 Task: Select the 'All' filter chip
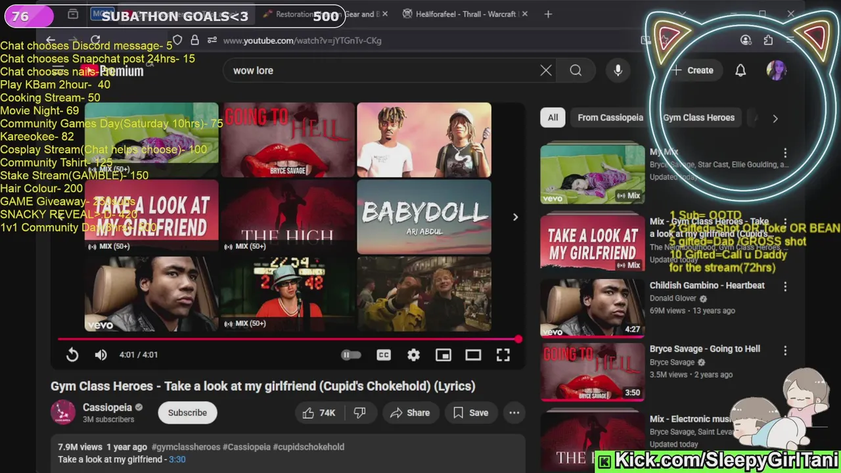pos(553,118)
